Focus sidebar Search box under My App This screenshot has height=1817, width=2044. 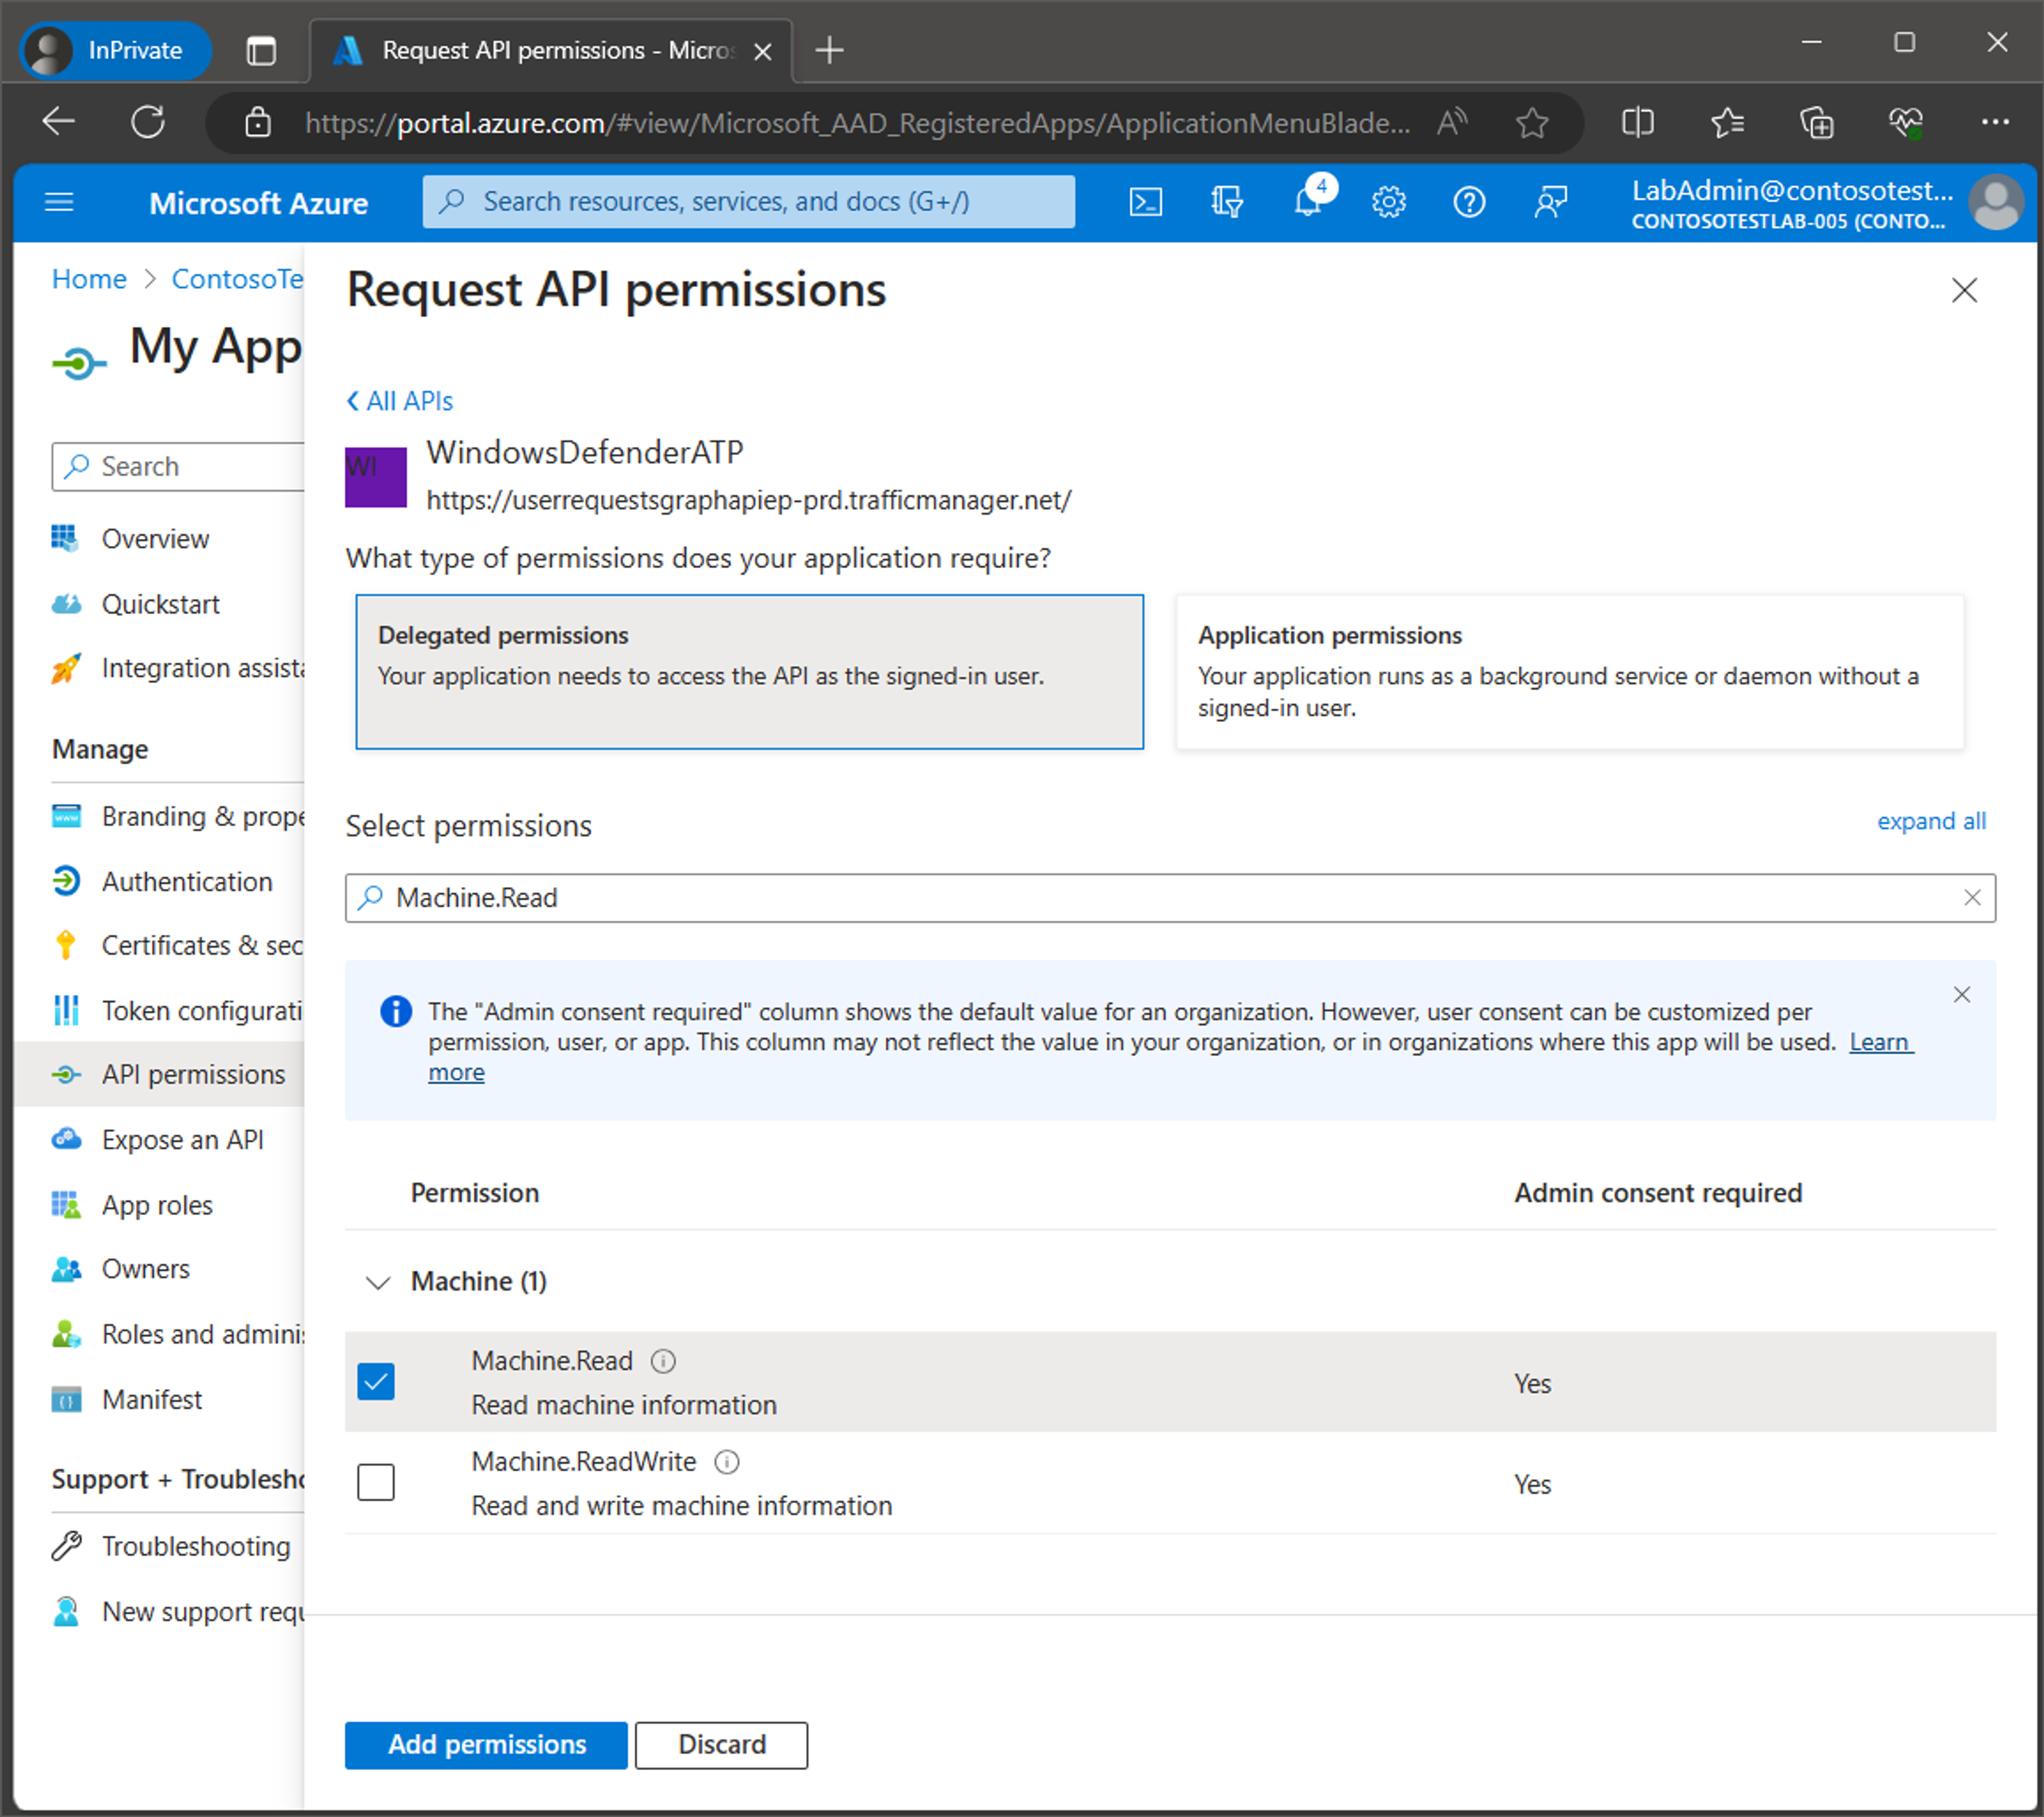click(x=178, y=467)
